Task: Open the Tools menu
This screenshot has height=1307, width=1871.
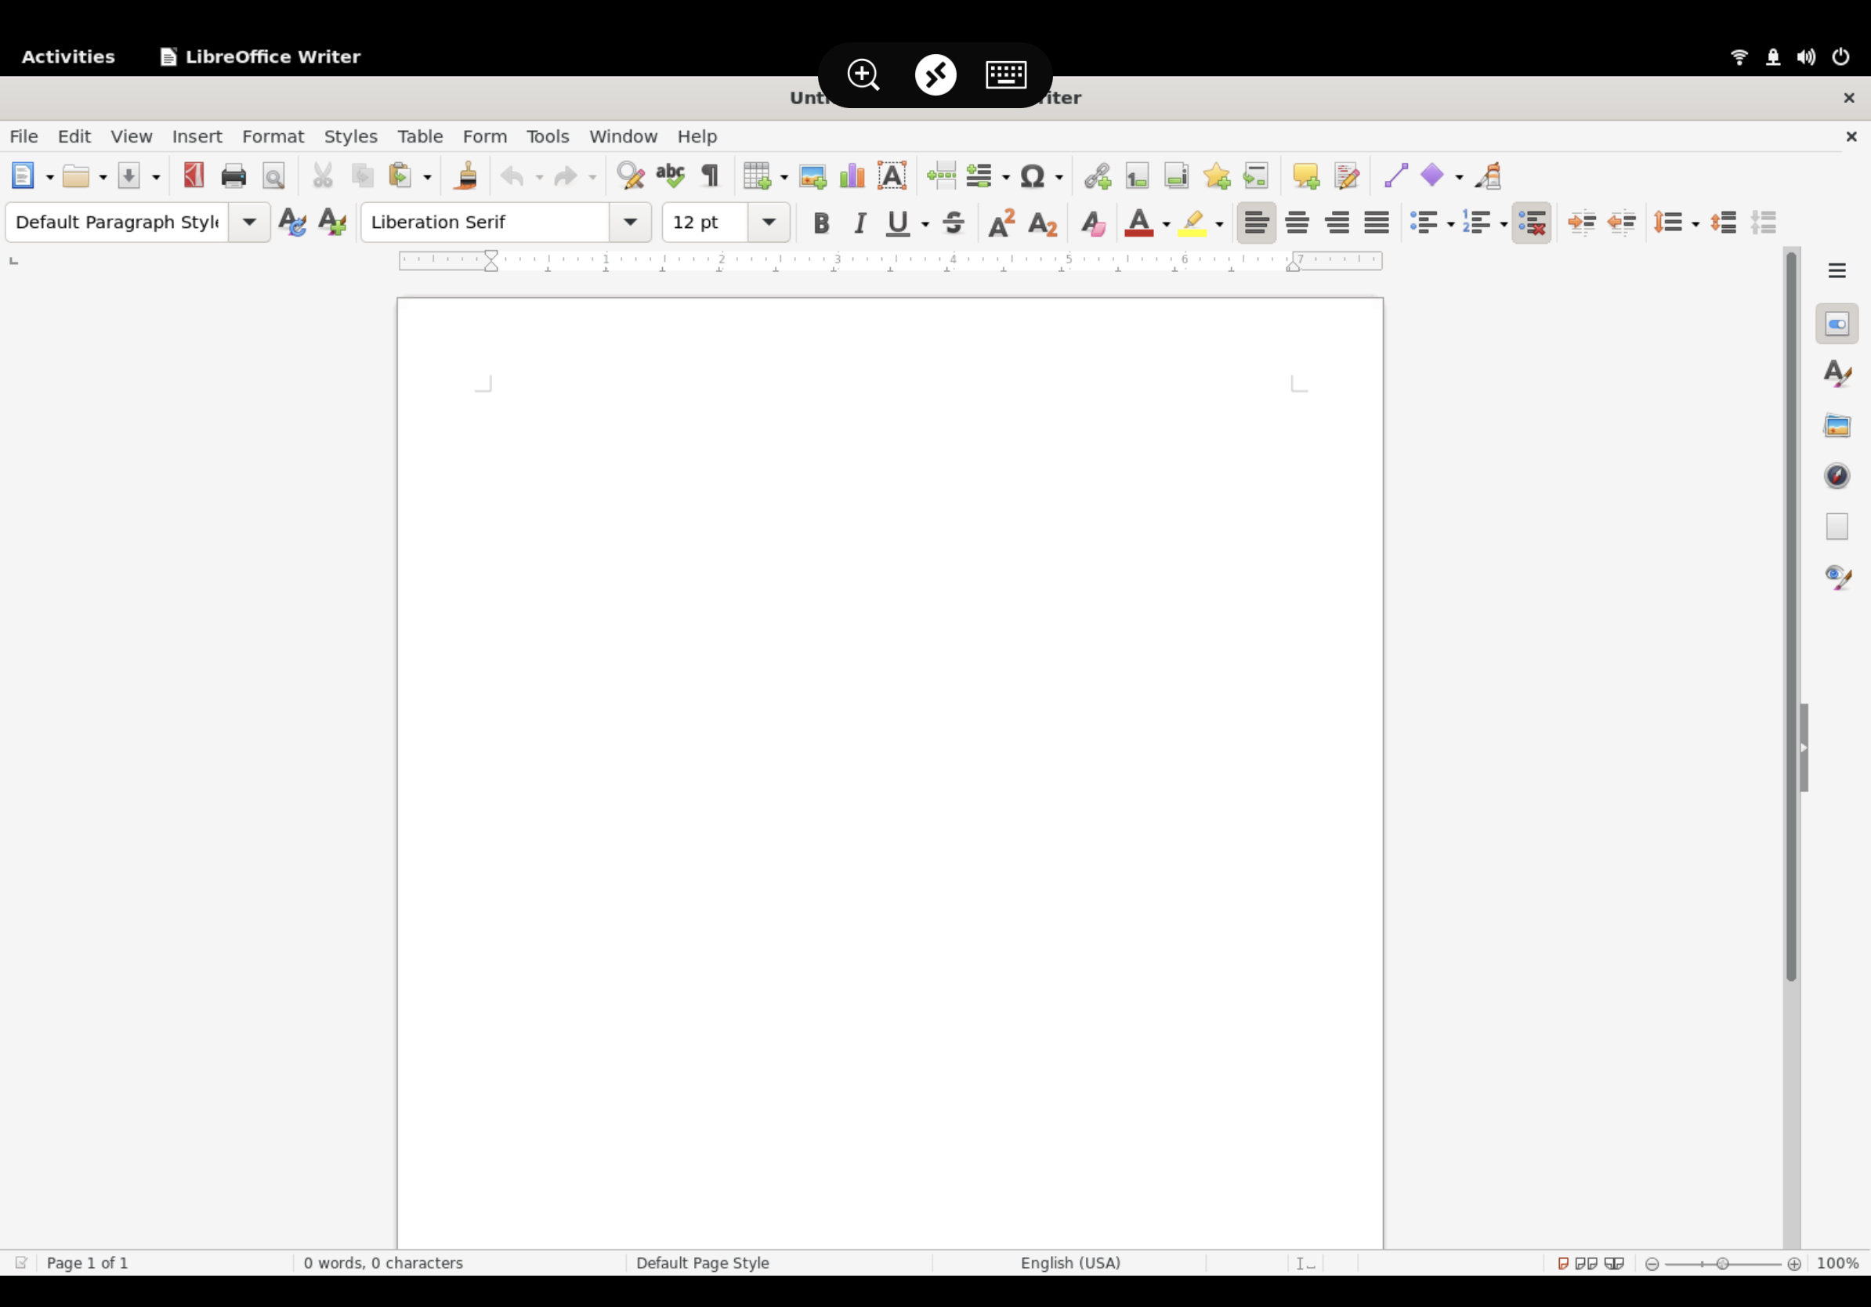Action: pos(547,136)
